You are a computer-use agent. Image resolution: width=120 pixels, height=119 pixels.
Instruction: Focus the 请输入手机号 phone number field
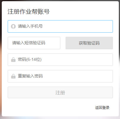[60, 26]
